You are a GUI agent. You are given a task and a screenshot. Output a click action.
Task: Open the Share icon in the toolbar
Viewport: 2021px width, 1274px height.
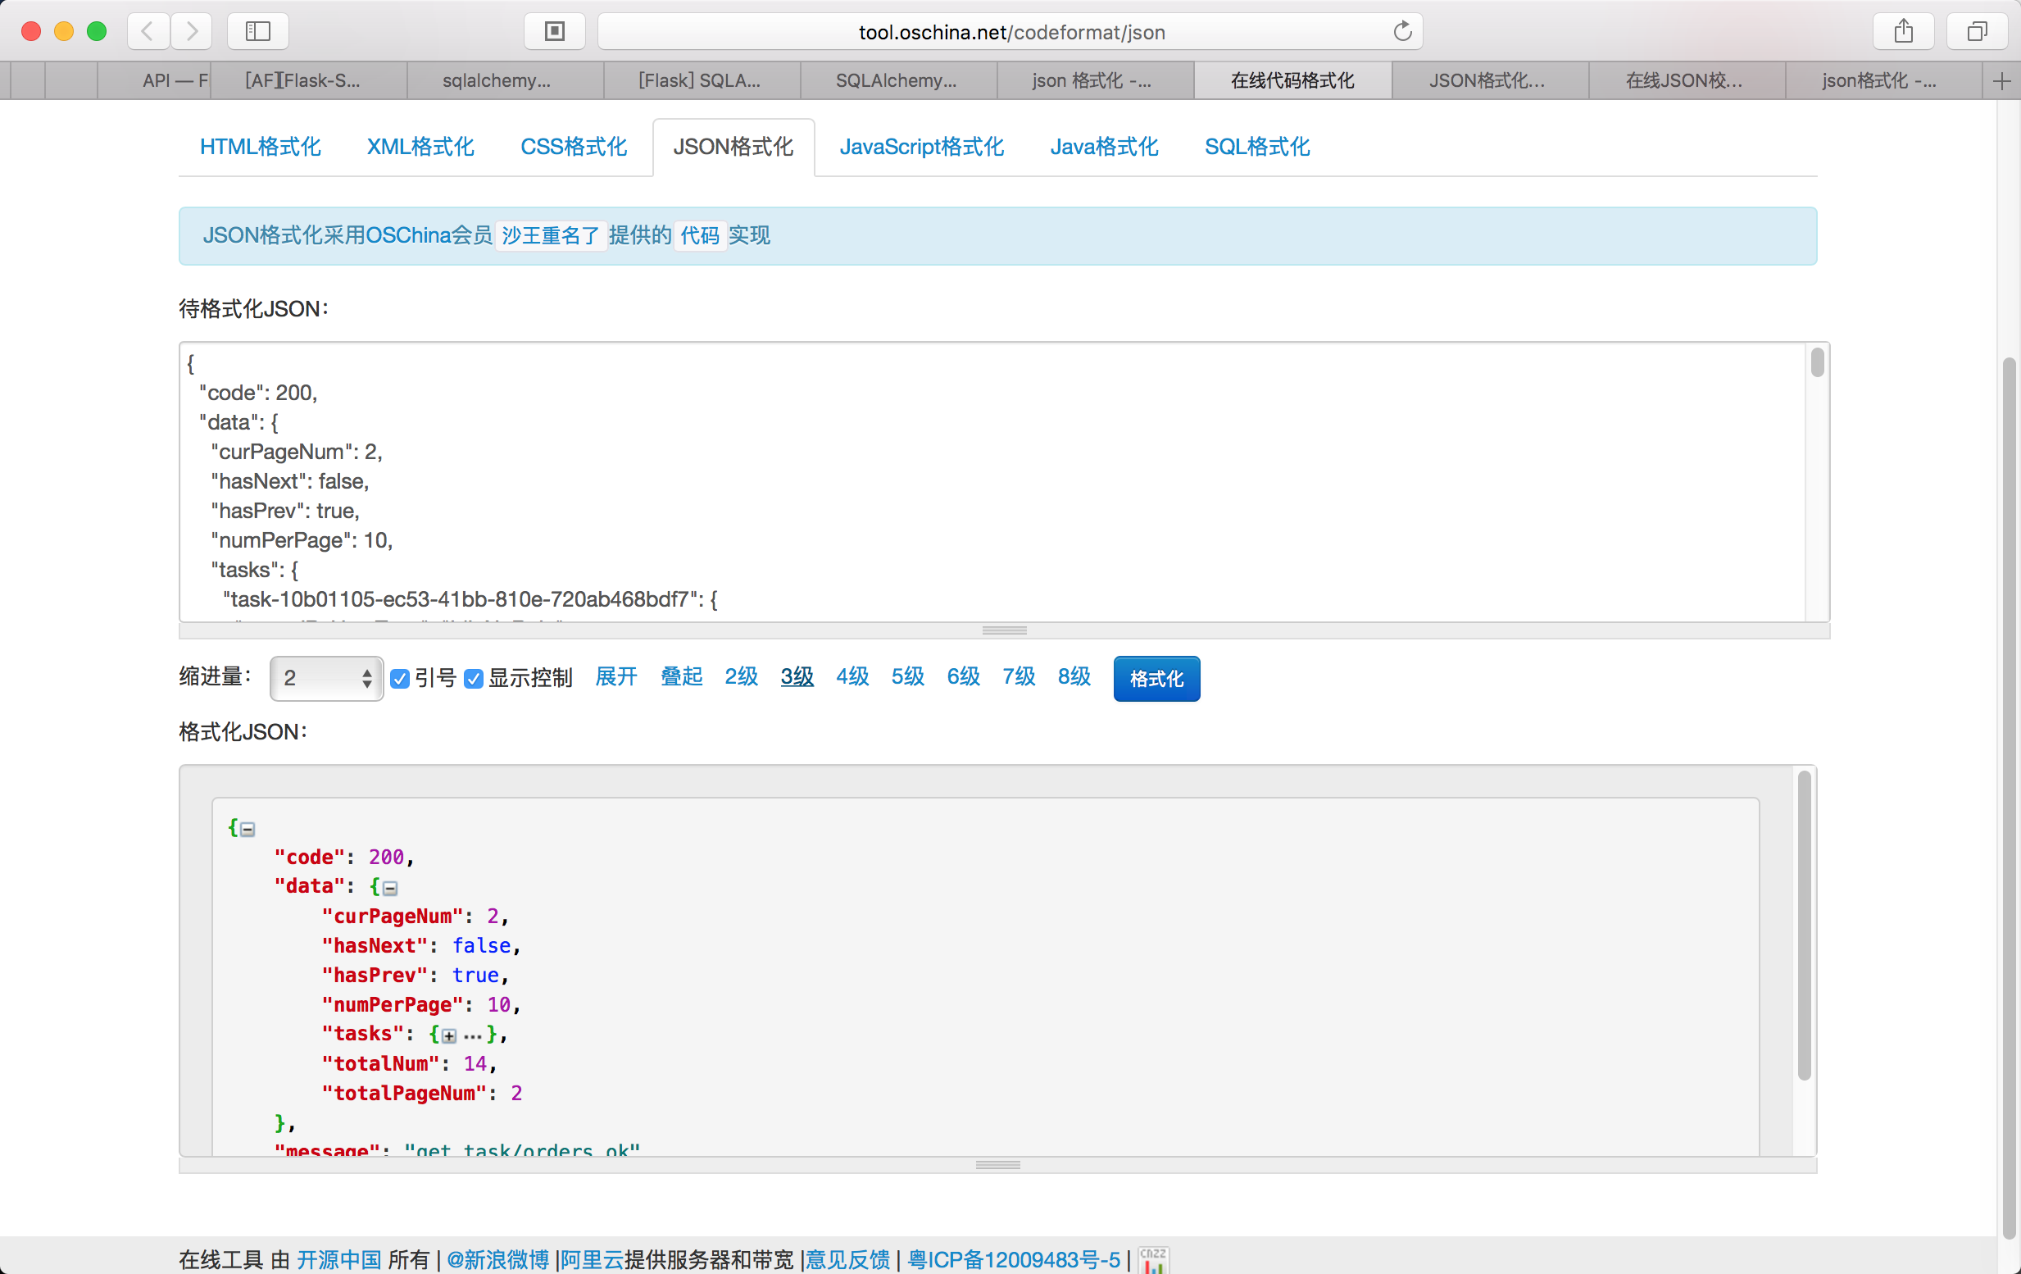[x=1903, y=32]
